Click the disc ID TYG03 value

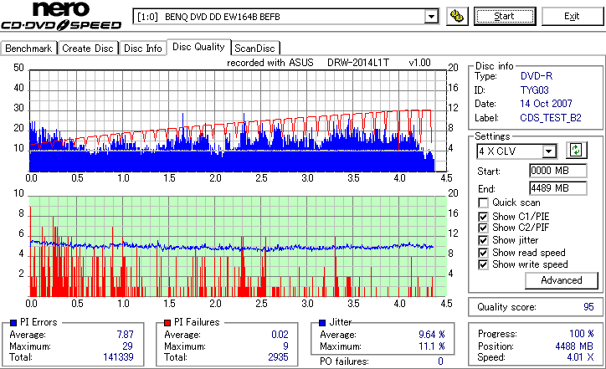pos(535,90)
